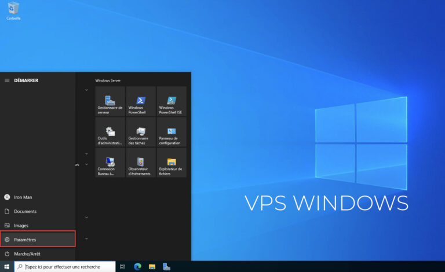
Task: Open Gestionnaire de serveur tile
Action: (x=110, y=101)
